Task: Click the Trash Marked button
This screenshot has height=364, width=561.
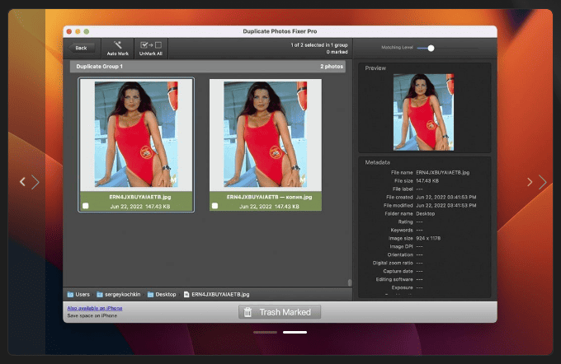Action: [x=280, y=312]
